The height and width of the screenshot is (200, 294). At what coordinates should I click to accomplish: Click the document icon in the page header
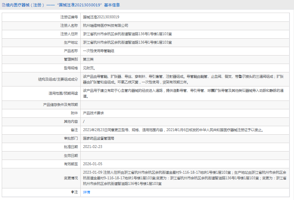(x=4, y=5)
